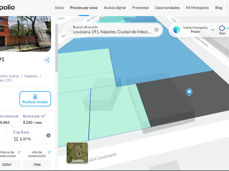Click the magnifier icon in search bar

coord(70,30)
